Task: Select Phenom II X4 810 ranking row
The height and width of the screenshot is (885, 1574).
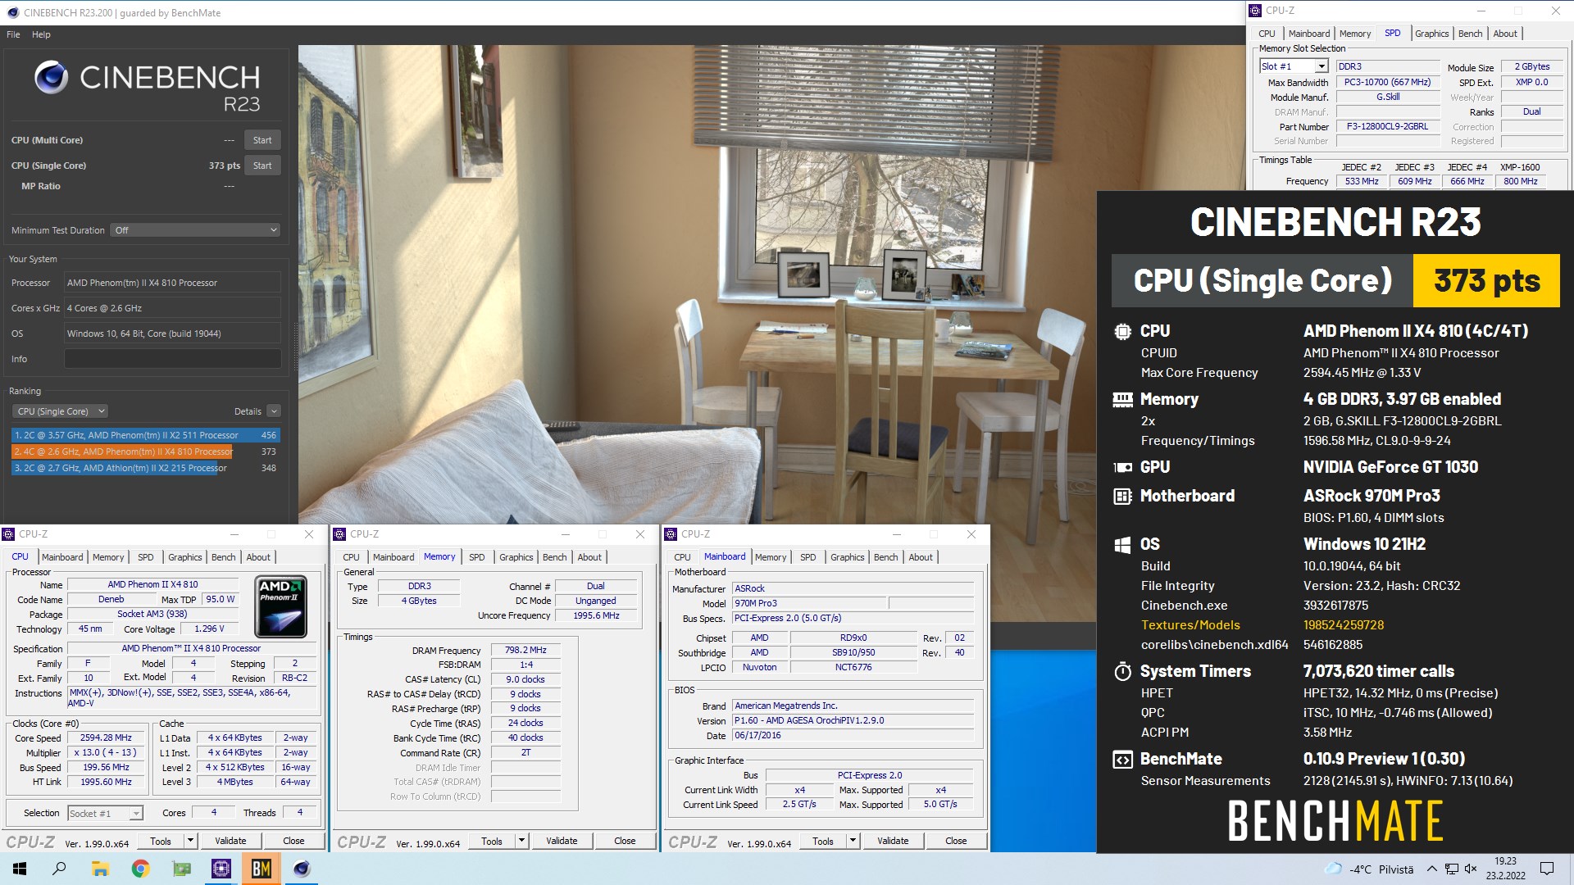Action: coord(146,452)
